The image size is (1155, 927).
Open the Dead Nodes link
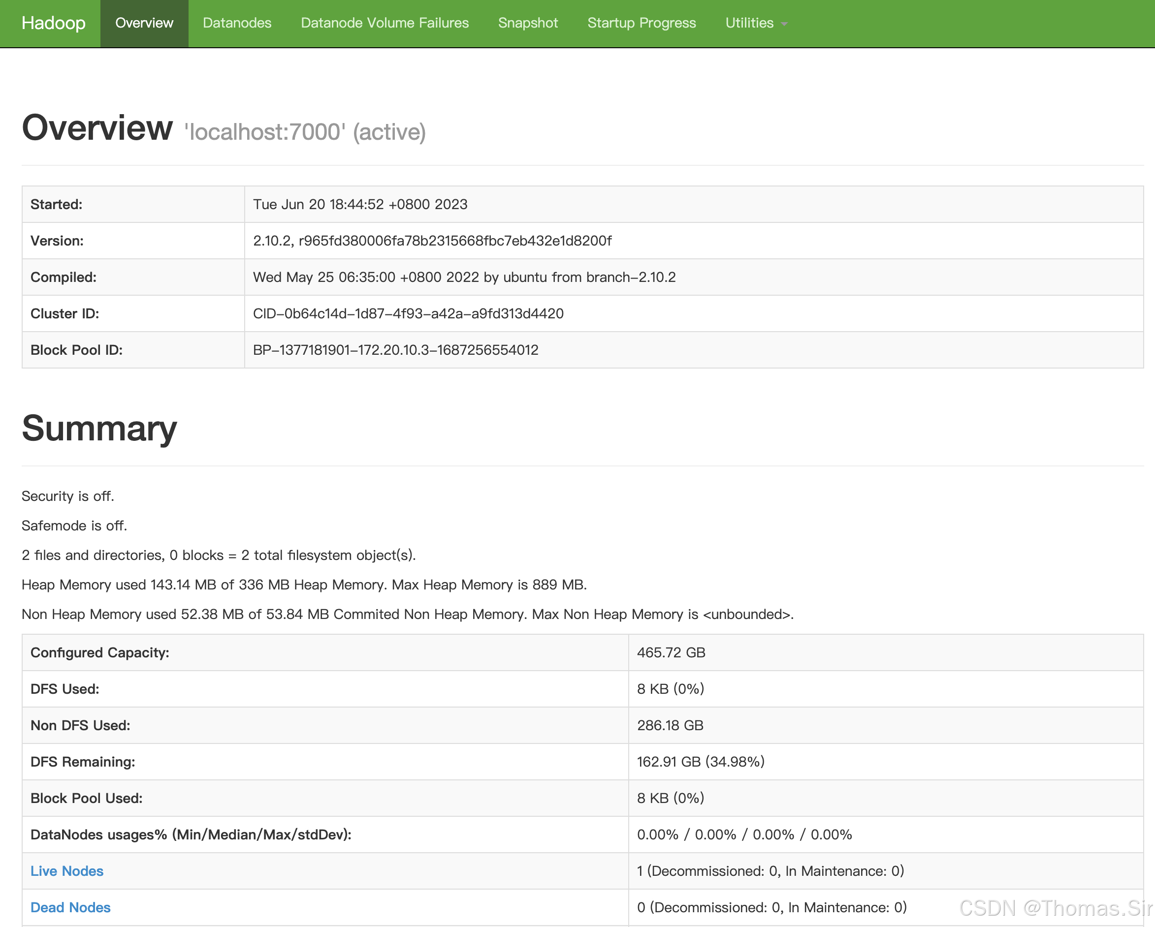click(x=70, y=907)
